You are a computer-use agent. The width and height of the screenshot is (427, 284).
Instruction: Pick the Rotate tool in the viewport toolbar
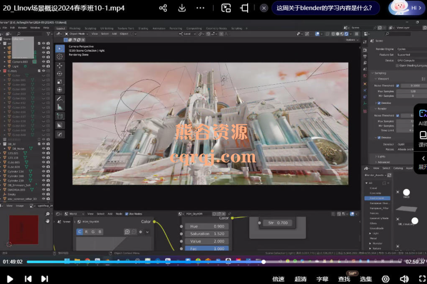click(x=60, y=73)
